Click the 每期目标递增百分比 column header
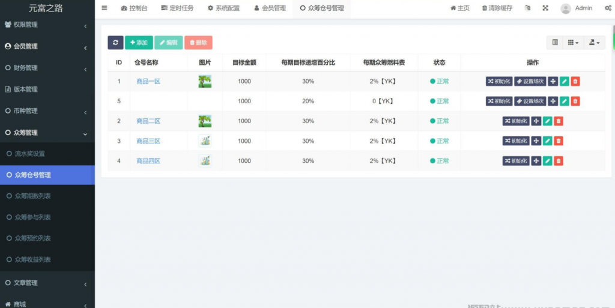615x308 pixels. coord(308,62)
